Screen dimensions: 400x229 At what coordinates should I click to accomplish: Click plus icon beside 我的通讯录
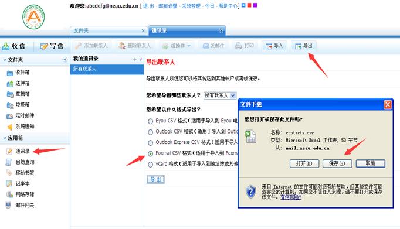[x=135, y=59]
